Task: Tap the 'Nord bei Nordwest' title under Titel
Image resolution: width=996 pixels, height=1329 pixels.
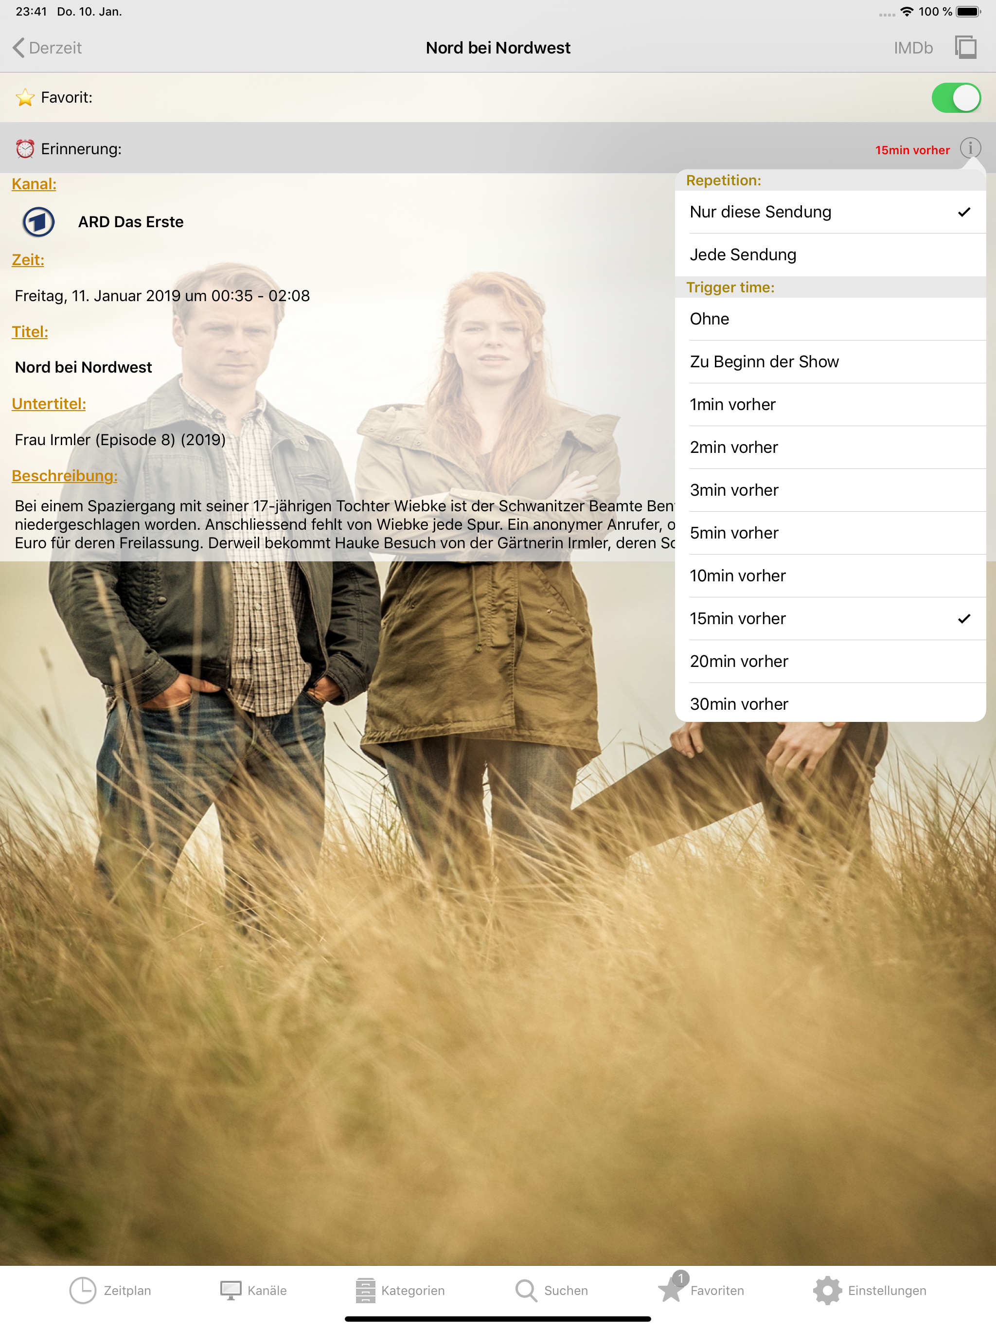Action: click(x=84, y=367)
